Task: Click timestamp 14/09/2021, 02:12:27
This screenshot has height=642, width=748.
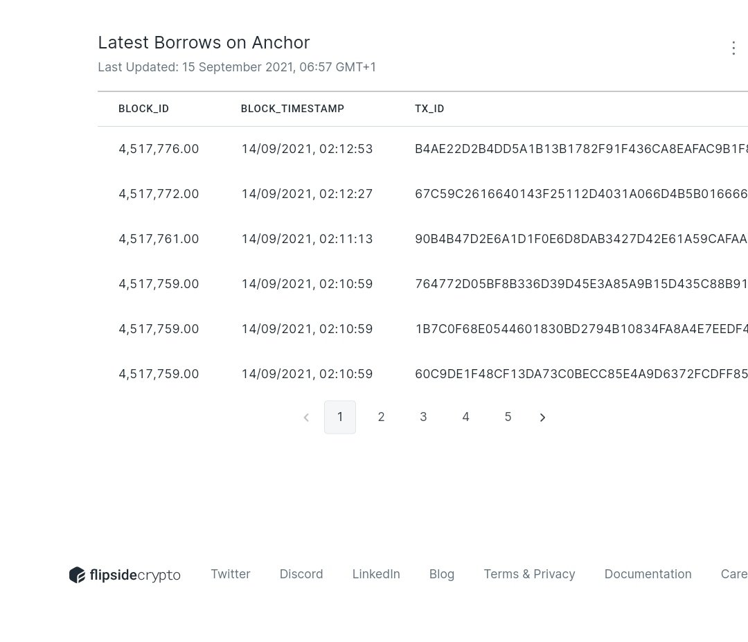Action: pos(308,194)
